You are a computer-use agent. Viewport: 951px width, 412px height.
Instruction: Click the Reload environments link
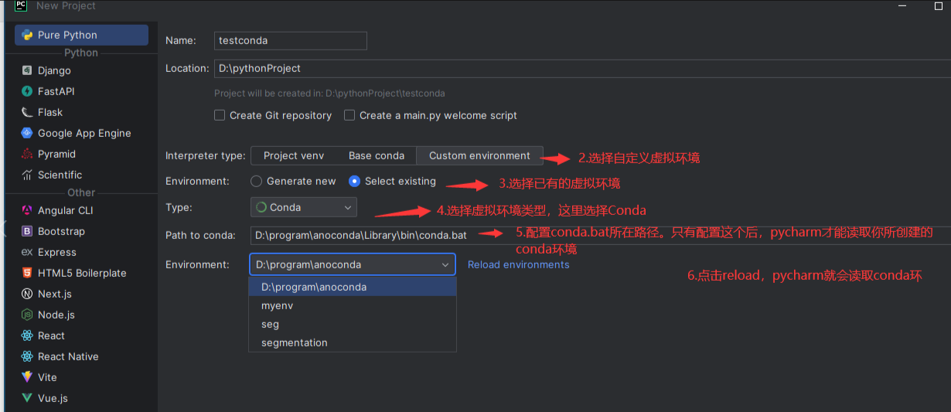tap(519, 264)
